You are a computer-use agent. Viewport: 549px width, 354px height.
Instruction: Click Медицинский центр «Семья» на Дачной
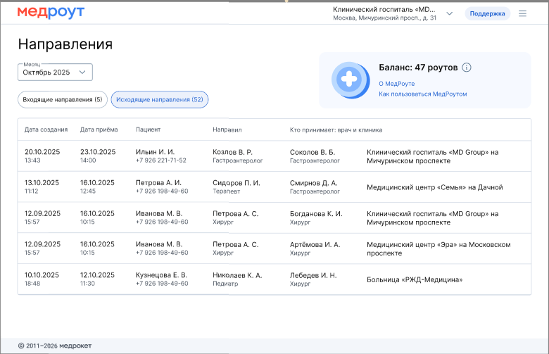pyautogui.click(x=434, y=187)
